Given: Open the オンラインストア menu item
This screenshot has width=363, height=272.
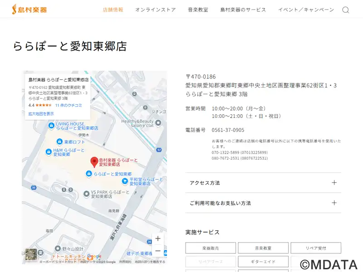Looking at the screenshot, I should click(x=156, y=10).
